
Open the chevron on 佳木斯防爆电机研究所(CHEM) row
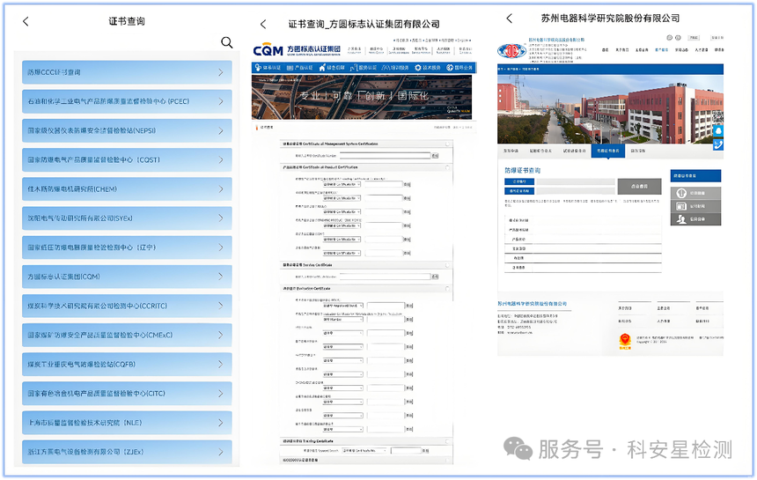(221, 188)
